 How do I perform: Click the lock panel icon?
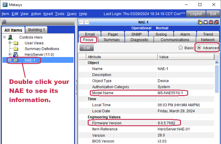click(x=200, y=22)
